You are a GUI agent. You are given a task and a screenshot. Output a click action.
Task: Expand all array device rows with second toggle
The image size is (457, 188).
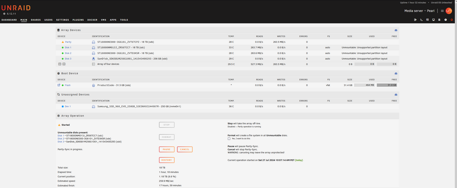(x=64, y=64)
